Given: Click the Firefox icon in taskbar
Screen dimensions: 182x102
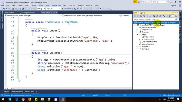Looking at the screenshot, I should (x=30, y=99).
